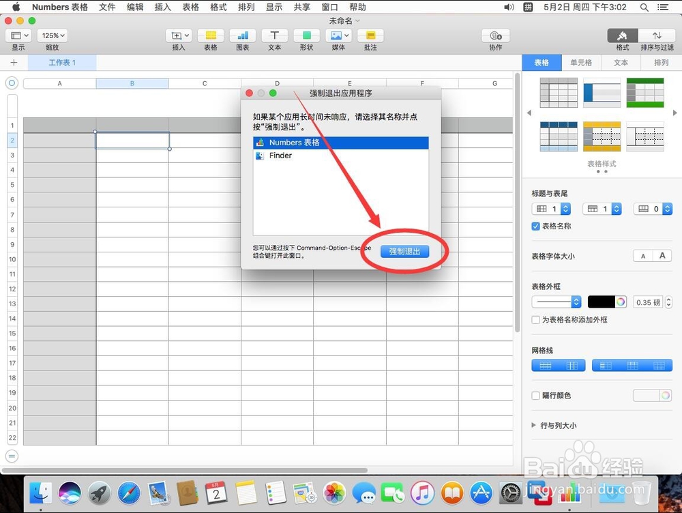Switch to the 单元格 tab
682x513 pixels.
tap(582, 62)
